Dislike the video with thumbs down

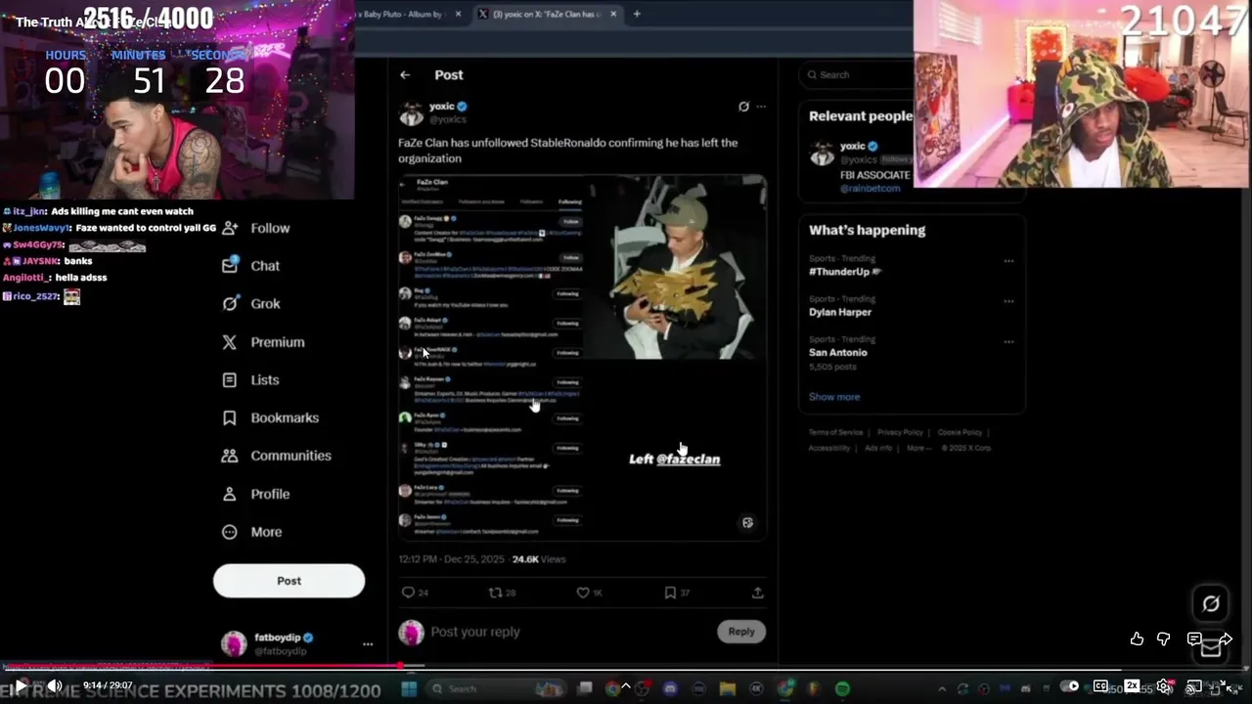point(1164,638)
